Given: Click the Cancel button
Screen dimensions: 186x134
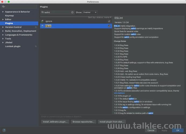Looking at the screenshot, I should pyautogui.click(x=151, y=130).
